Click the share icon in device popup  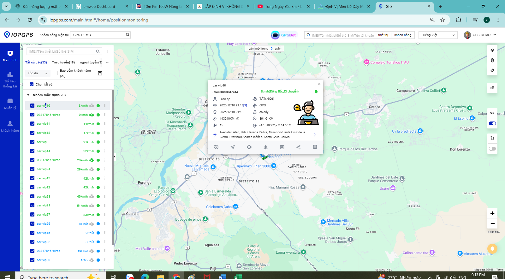point(298,147)
